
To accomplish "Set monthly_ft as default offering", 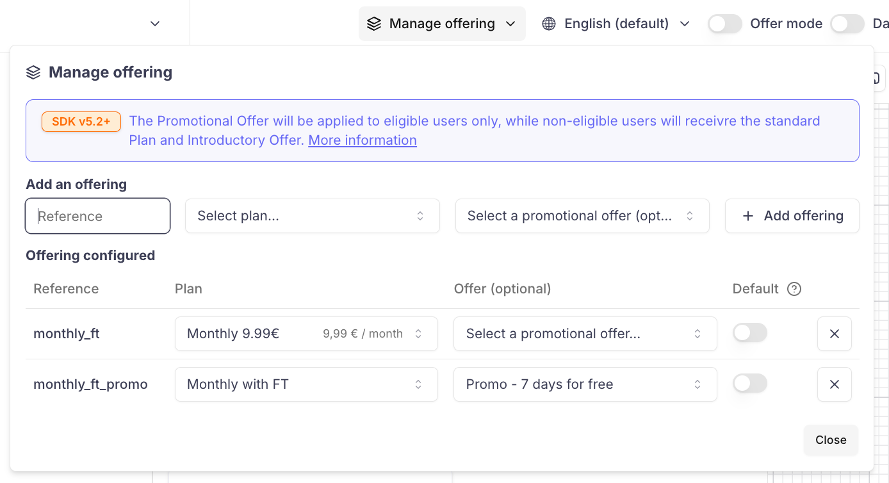I will [x=750, y=333].
